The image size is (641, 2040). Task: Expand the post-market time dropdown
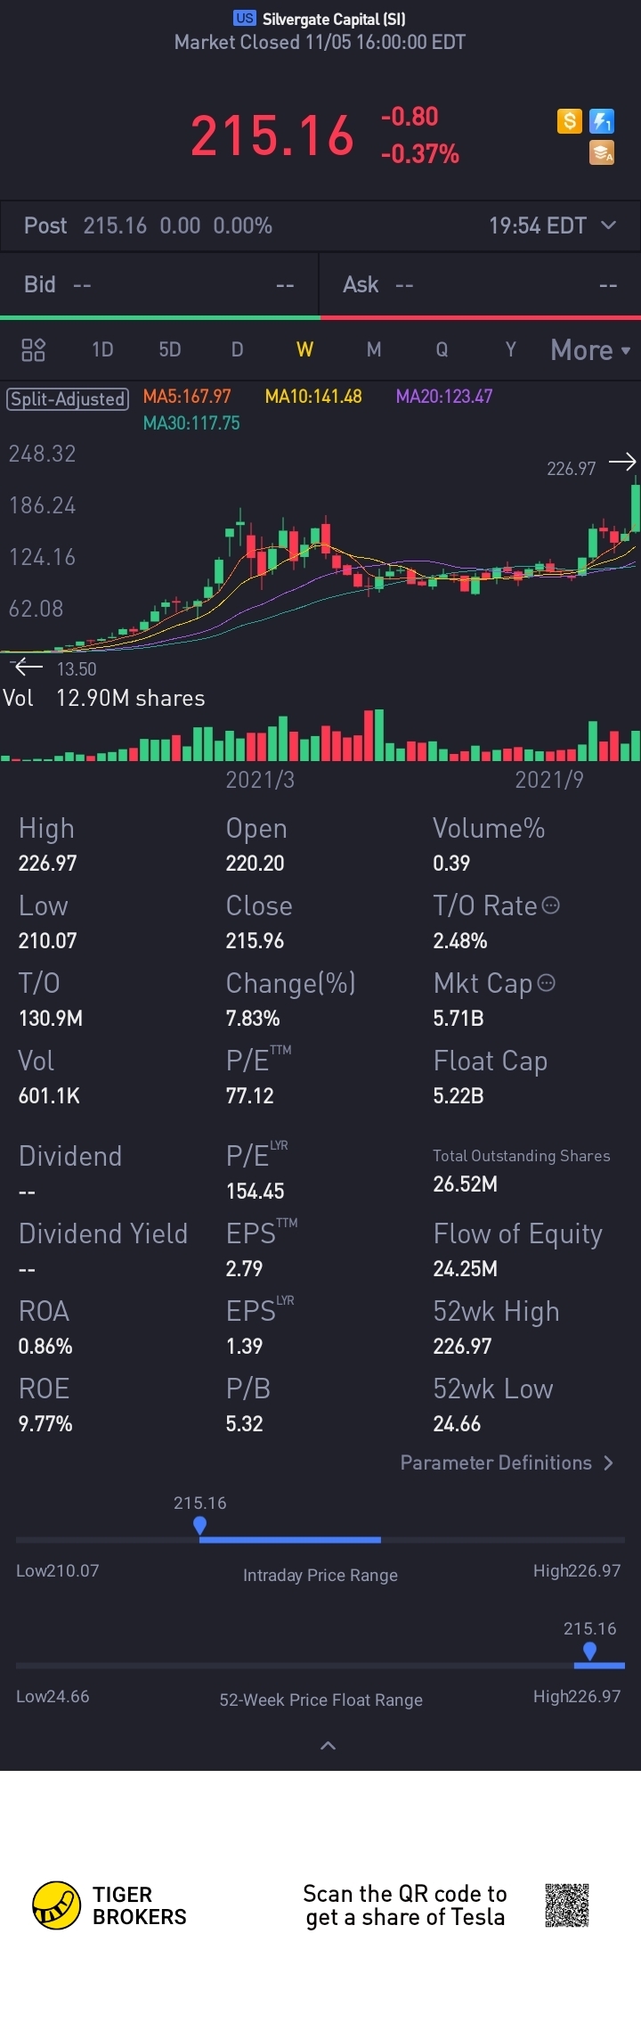pos(609,225)
